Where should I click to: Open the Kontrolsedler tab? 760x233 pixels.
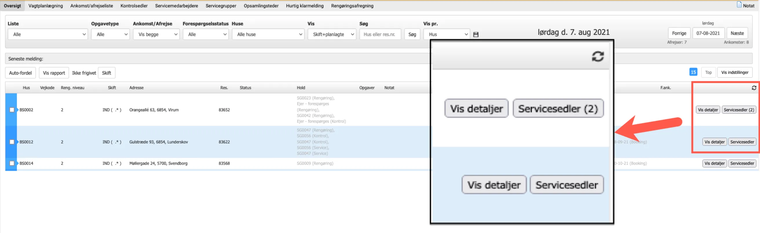pyautogui.click(x=134, y=6)
